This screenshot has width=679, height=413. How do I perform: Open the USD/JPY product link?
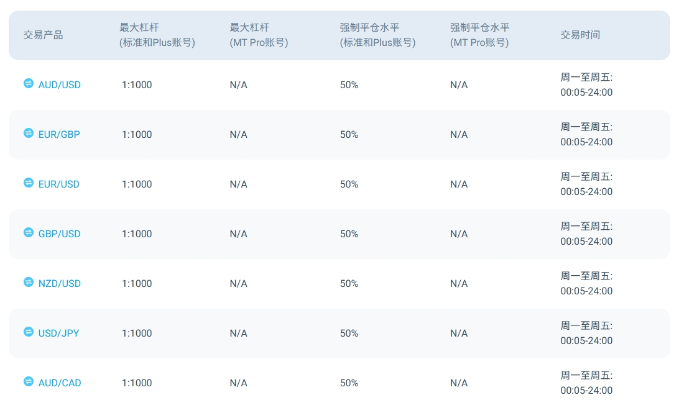[x=59, y=334]
